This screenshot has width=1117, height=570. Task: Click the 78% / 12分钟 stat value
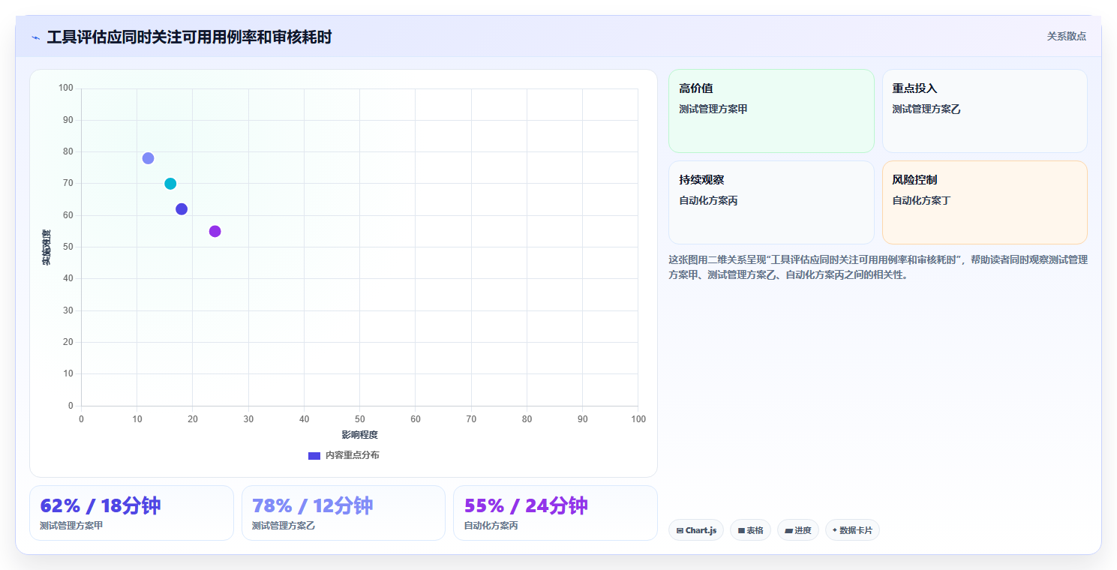click(313, 505)
